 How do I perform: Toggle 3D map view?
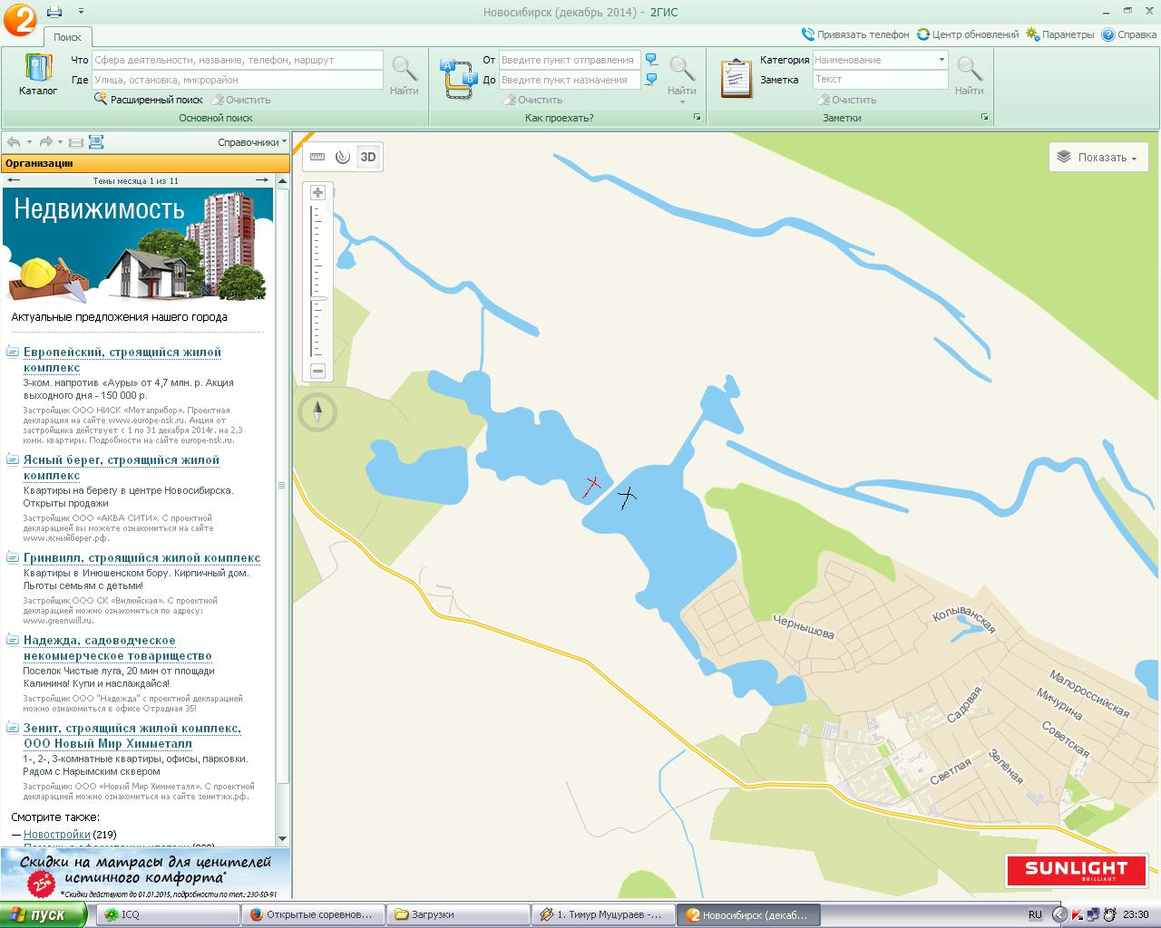[368, 157]
